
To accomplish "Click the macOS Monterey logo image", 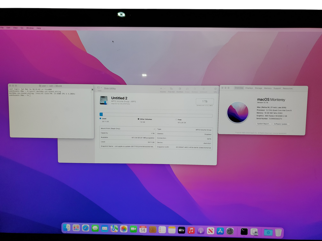I will tap(237, 112).
